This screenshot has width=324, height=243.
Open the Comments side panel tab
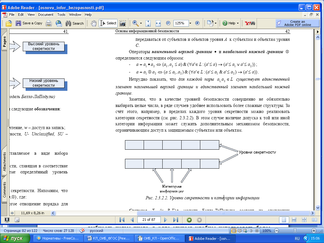point(4,189)
